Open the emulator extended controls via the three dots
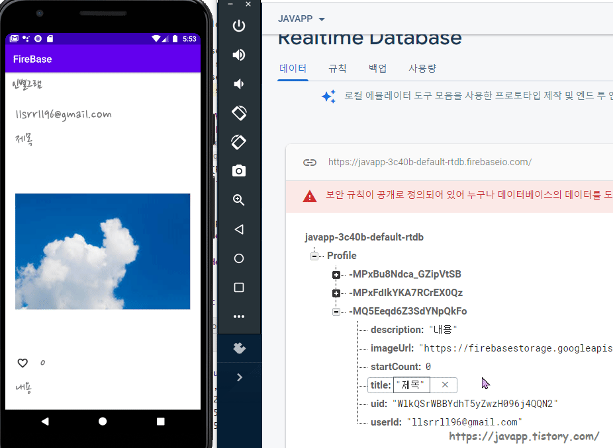Viewport: 613px width, 448px height. point(239,317)
